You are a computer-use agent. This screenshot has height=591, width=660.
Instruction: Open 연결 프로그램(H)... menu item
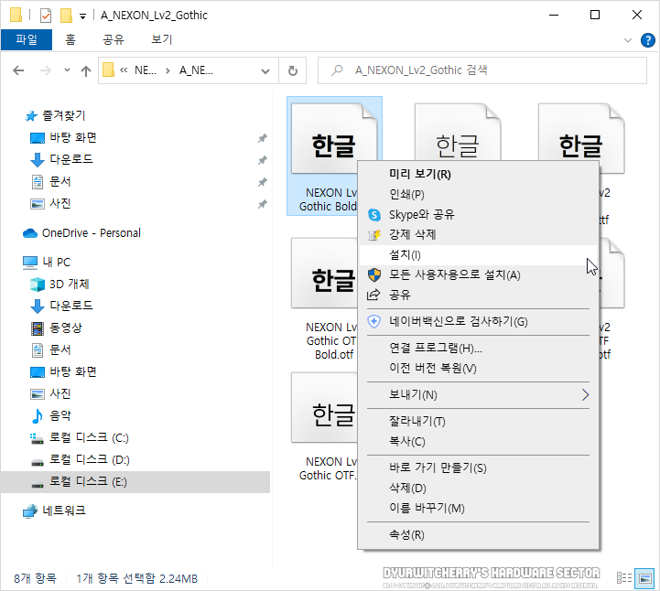478,349
